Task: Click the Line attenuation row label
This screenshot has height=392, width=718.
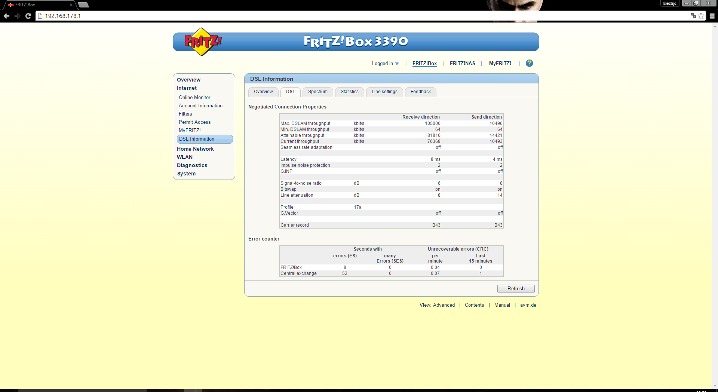Action: point(297,195)
